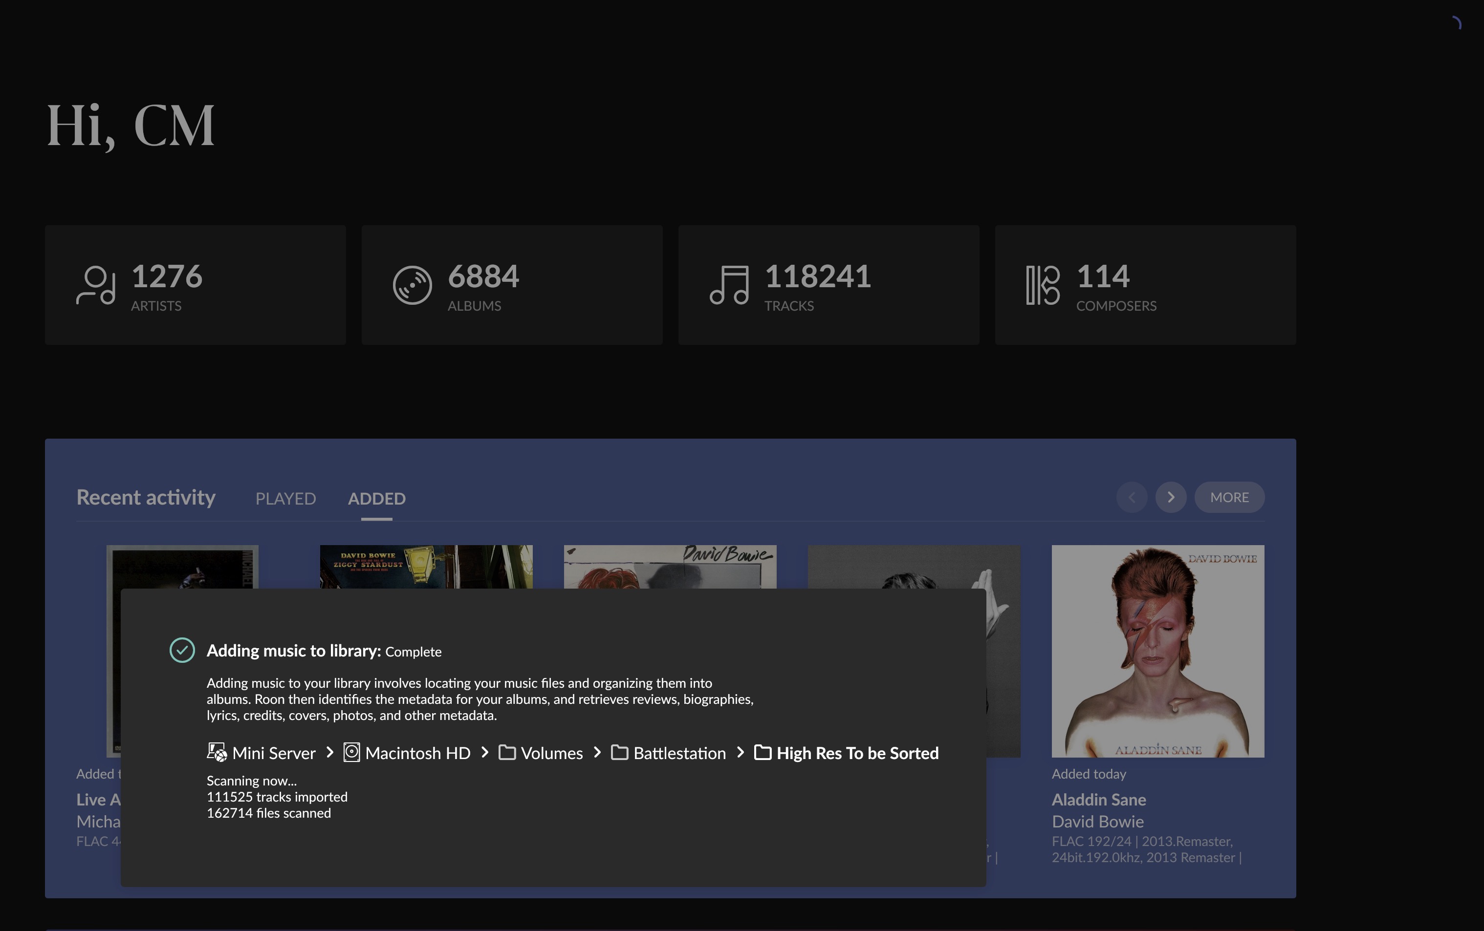Click the Mini Server device icon
Viewport: 1484px width, 931px height.
(217, 752)
